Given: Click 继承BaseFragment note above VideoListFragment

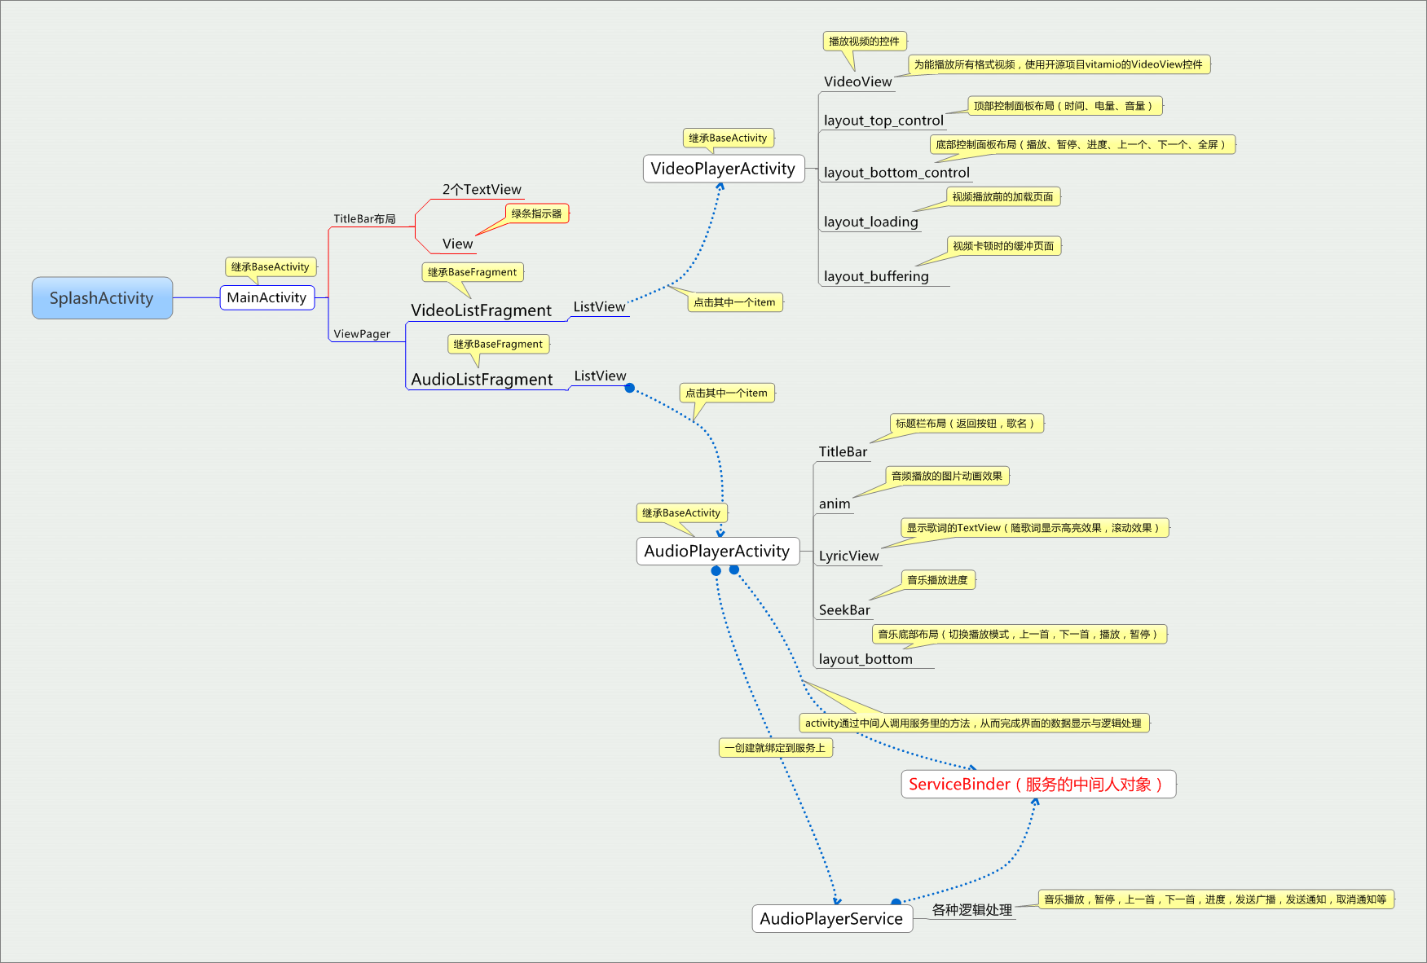Looking at the screenshot, I should 473,272.
